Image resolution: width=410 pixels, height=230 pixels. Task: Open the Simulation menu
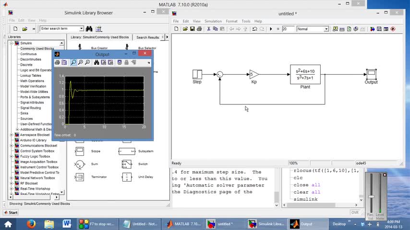coord(213,21)
